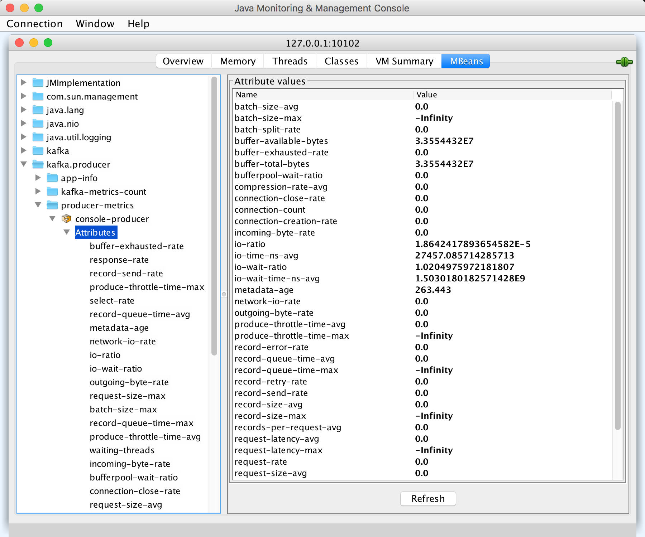
Task: Click the io-ratio value 1.8642417893654582E-5
Action: point(473,244)
